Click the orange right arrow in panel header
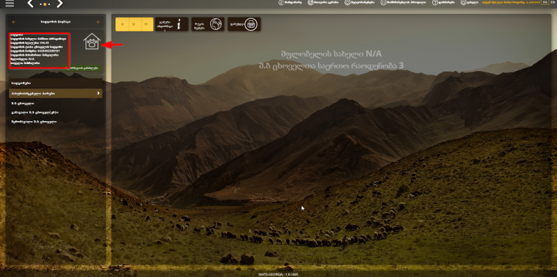This screenshot has height=277, width=557. [x=97, y=22]
